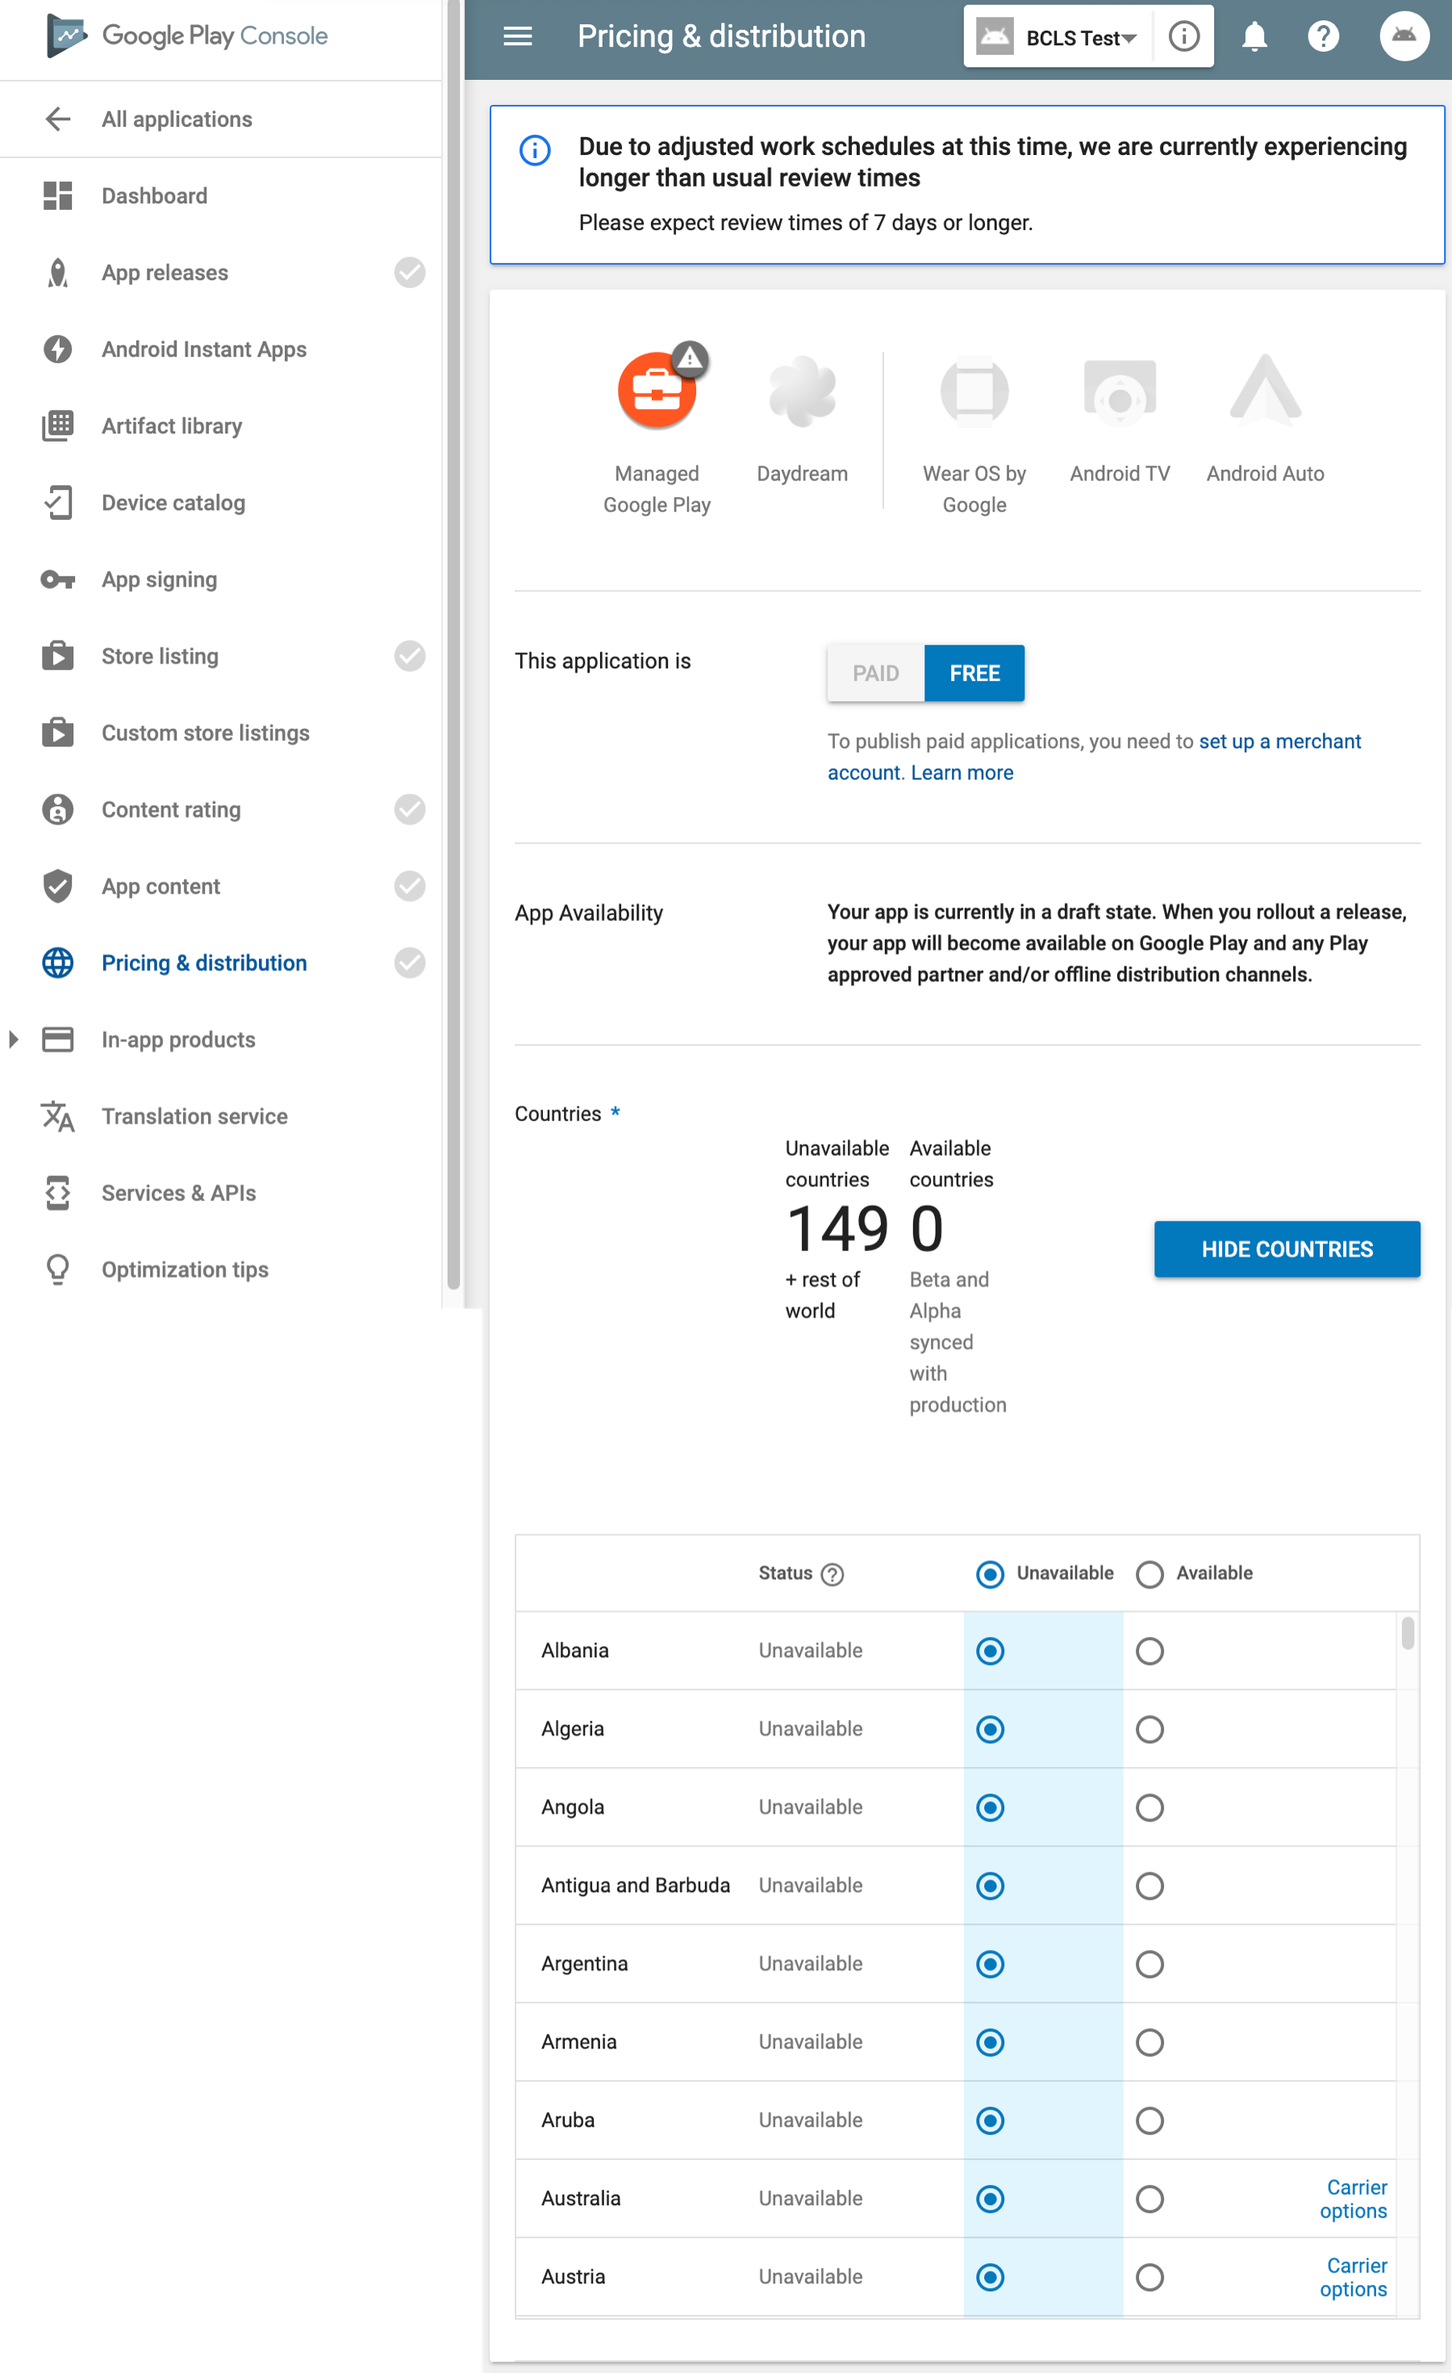Click the Custom store listings icon
The width and height of the screenshot is (1452, 2373).
tap(58, 733)
